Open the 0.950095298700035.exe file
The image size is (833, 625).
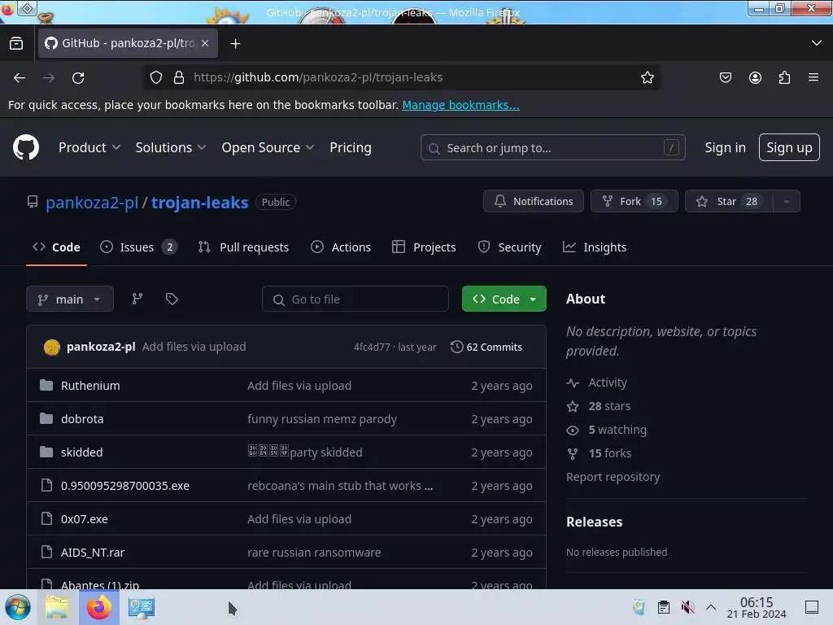click(x=124, y=486)
